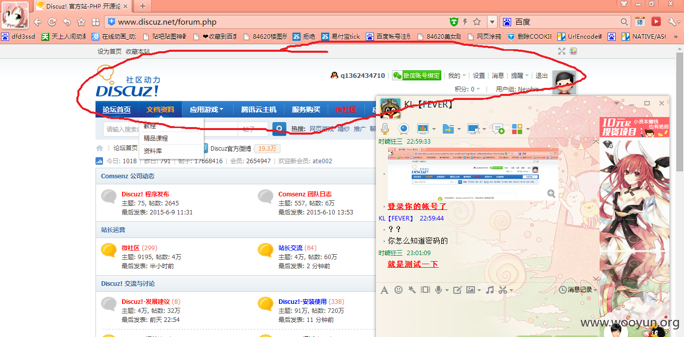Open a new browser tab with plus button
Image resolution: width=684 pixels, height=337 pixels.
click(143, 6)
